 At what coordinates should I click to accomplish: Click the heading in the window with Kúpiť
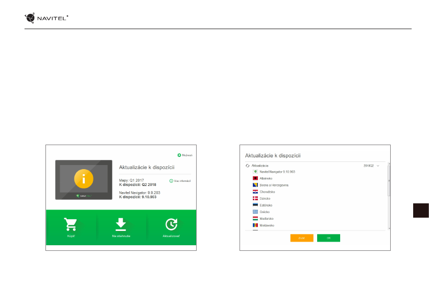click(x=147, y=168)
